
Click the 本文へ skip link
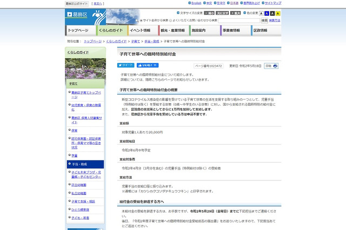97,4
